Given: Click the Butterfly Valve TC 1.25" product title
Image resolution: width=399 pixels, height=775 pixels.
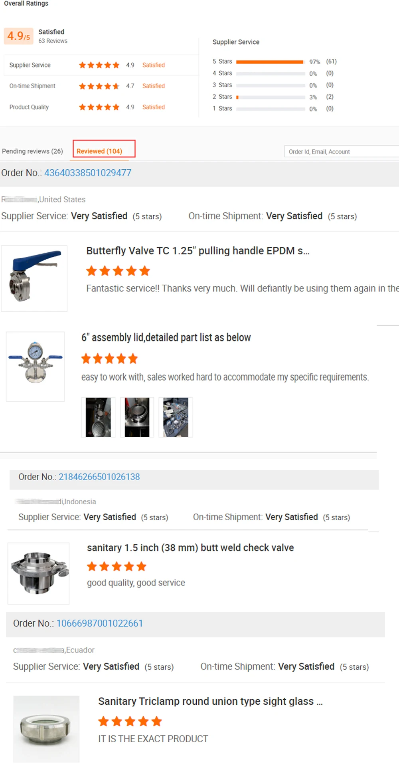Looking at the screenshot, I should point(198,251).
